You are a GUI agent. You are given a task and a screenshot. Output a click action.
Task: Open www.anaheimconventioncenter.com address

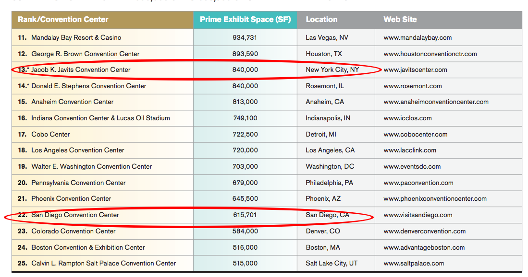pyautogui.click(x=436, y=102)
